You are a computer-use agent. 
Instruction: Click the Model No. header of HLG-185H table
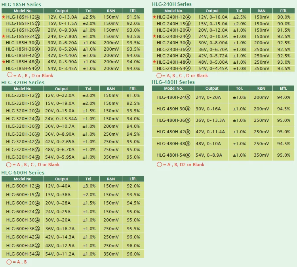(23, 11)
